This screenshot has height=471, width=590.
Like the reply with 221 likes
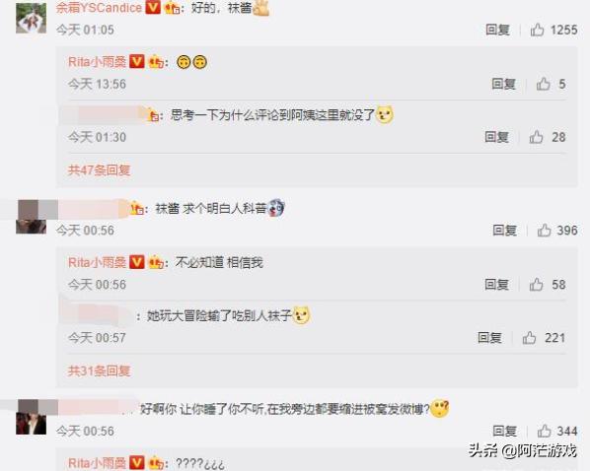pyautogui.click(x=529, y=338)
